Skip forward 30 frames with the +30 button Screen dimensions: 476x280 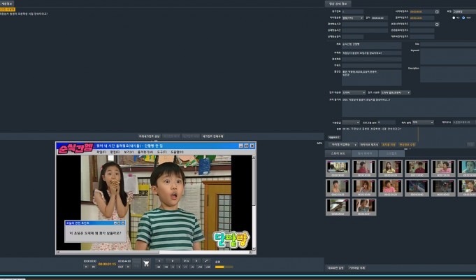click(x=207, y=267)
